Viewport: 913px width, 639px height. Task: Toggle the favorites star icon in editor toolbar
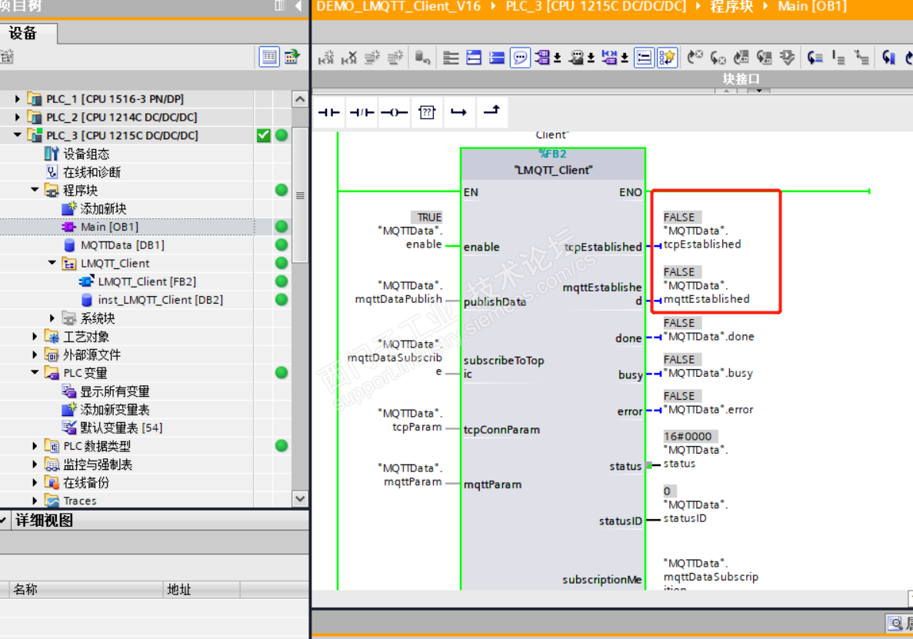pos(667,58)
